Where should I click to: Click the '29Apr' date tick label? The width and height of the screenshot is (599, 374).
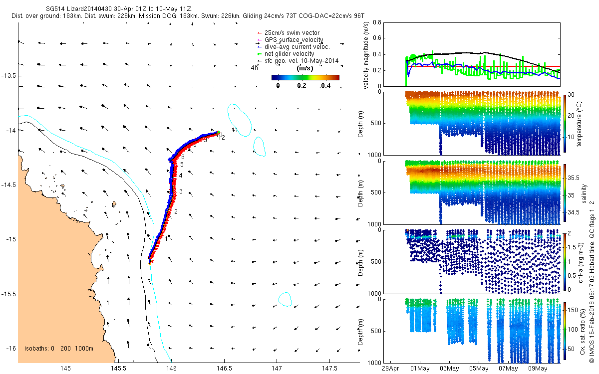coord(390,369)
